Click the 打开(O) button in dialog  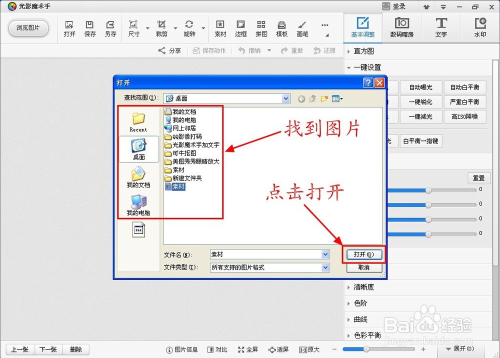364,254
